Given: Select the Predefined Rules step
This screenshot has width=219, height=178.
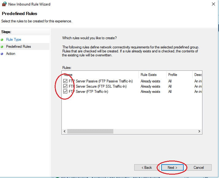Looking at the screenshot, I should (x=18, y=47).
